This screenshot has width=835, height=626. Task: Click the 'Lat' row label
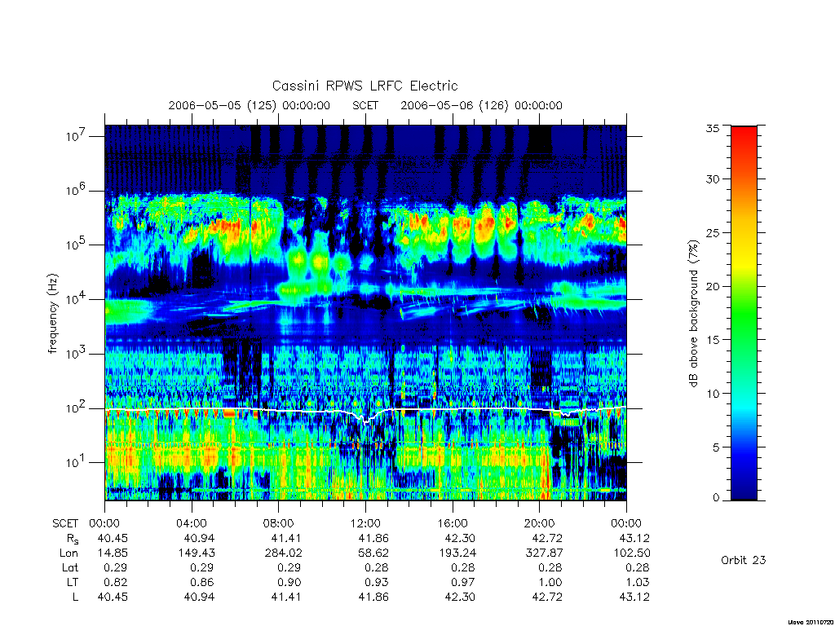[x=70, y=567]
